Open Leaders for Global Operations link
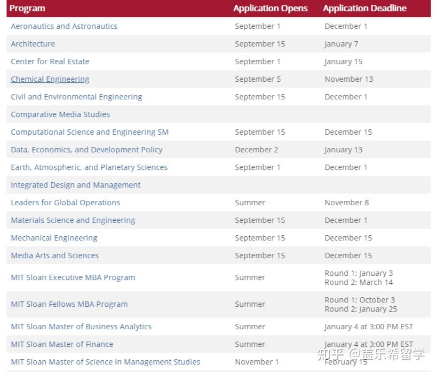Viewport: 436px width, 372px height. 66,203
